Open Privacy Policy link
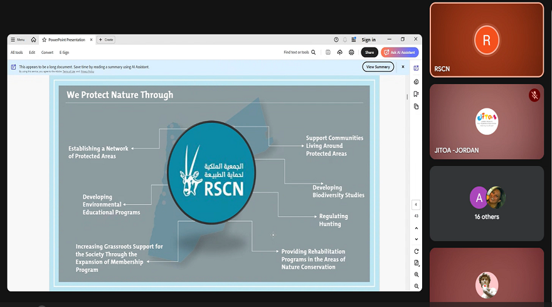The image size is (552, 307). click(x=87, y=71)
